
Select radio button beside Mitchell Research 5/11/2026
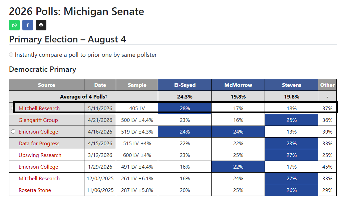[x=13, y=108]
